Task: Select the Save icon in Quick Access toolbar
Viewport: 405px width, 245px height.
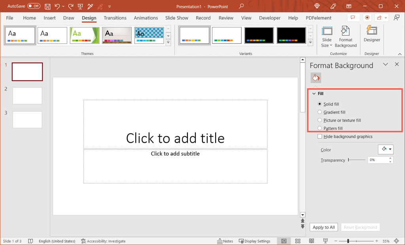Action: point(47,6)
